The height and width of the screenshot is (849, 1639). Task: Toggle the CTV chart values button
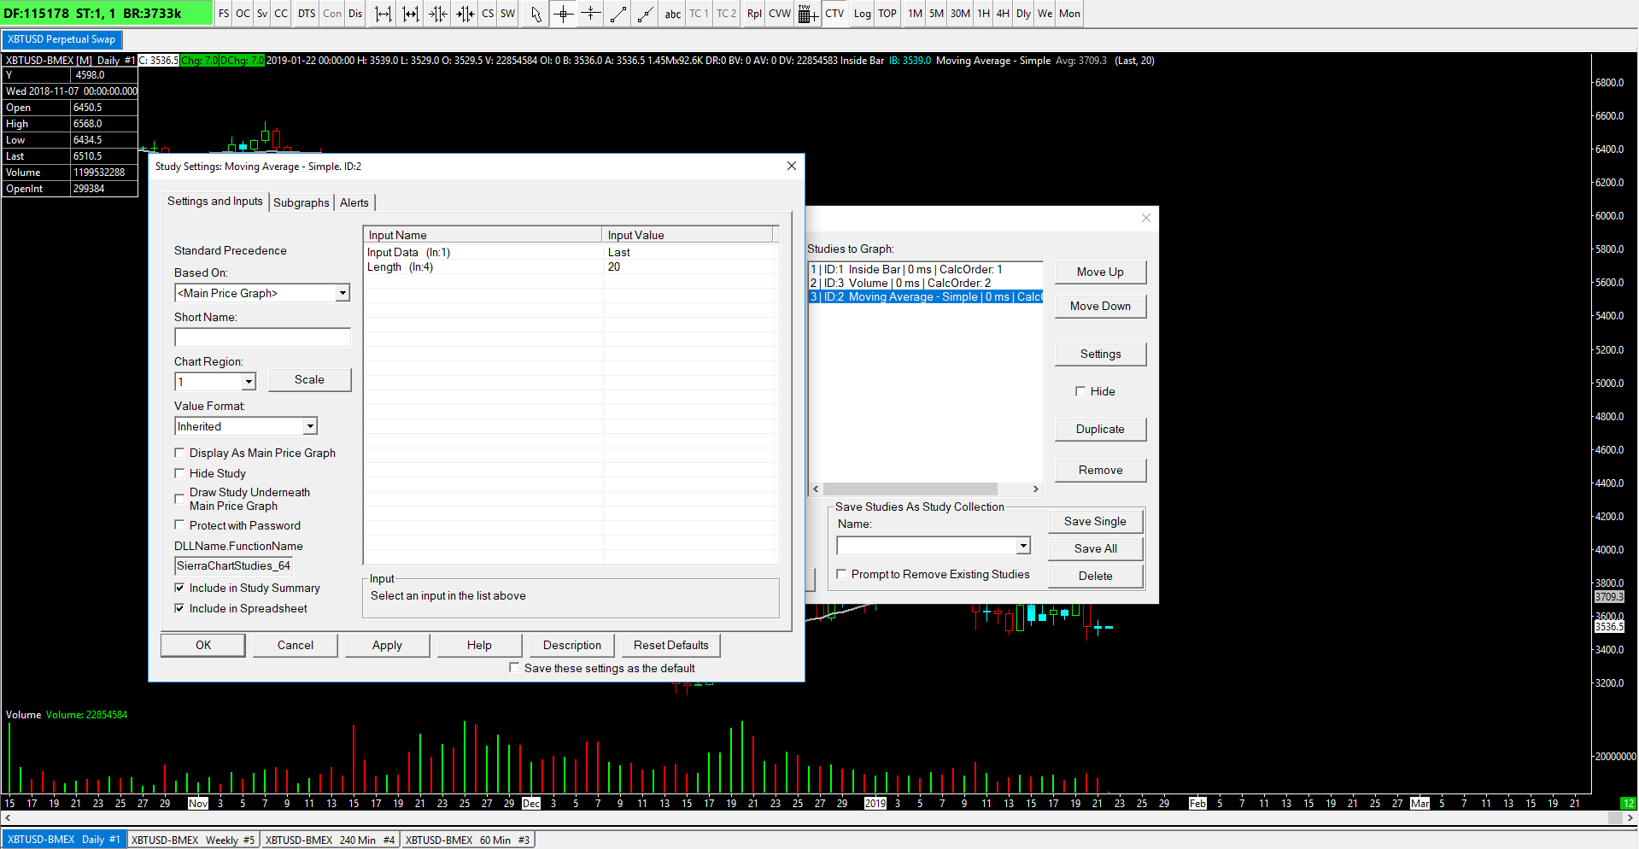834,14
